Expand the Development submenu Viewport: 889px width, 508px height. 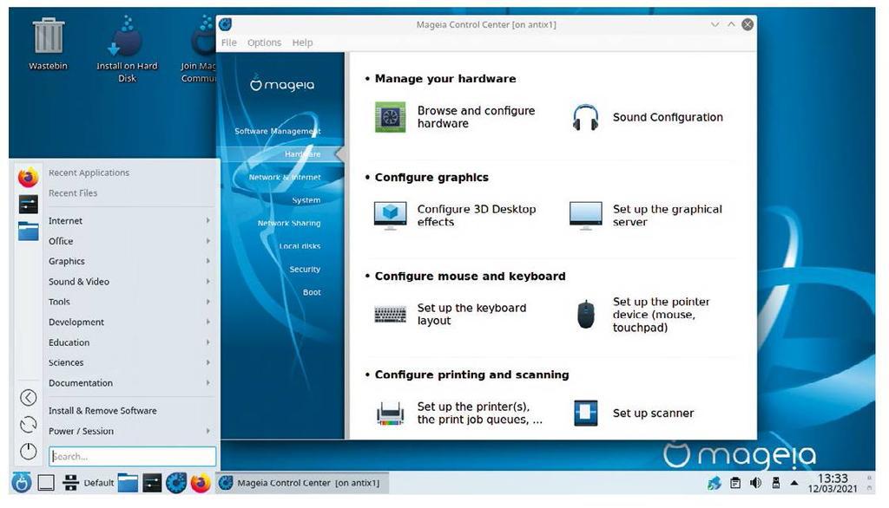[x=132, y=322]
